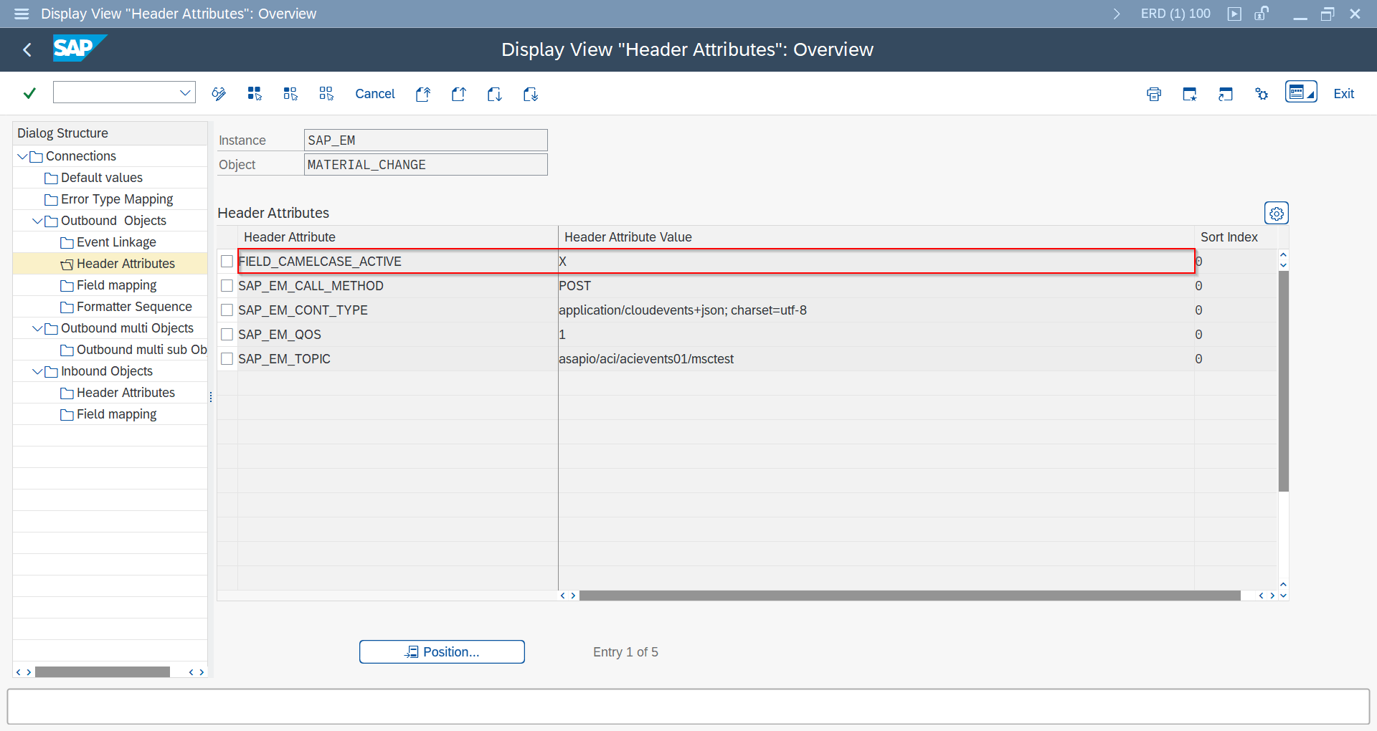Click the Print icon
The width and height of the screenshot is (1377, 731).
click(1154, 94)
